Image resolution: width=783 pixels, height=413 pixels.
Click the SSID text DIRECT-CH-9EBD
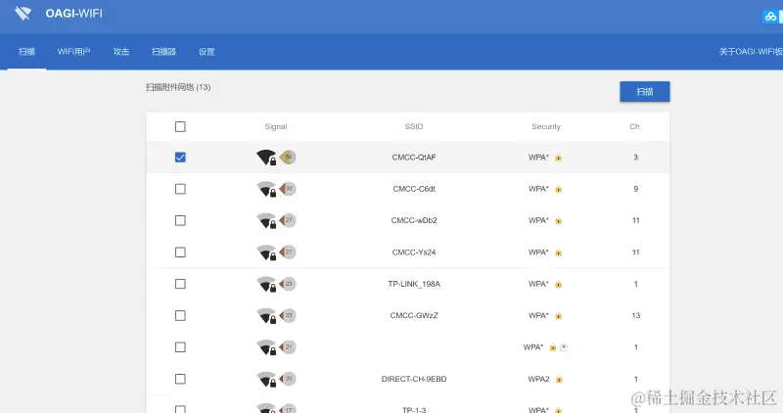pyautogui.click(x=414, y=379)
